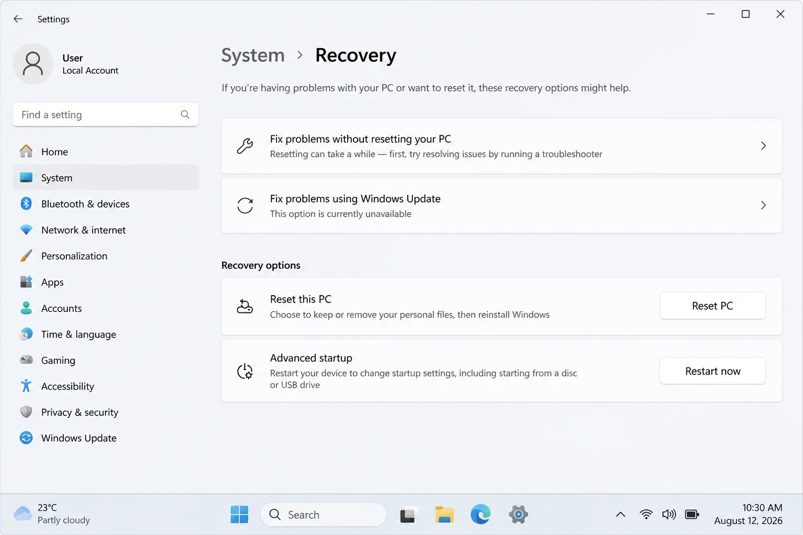Open Apps settings page
This screenshot has width=803, height=535.
[106, 282]
